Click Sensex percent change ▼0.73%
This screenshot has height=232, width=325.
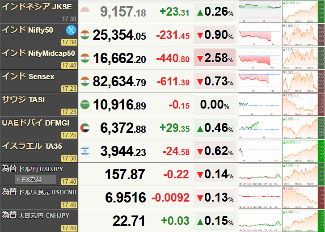(x=215, y=81)
